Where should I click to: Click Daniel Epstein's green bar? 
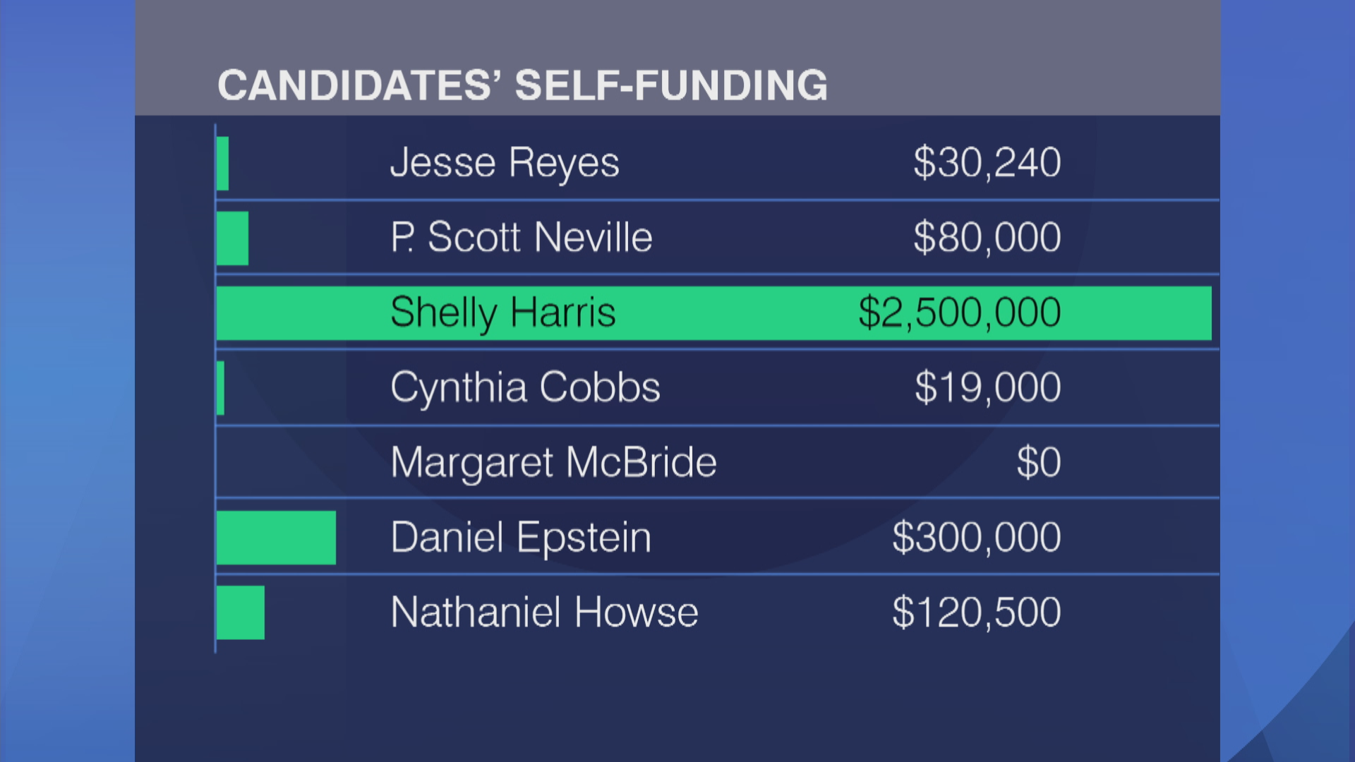pos(276,538)
